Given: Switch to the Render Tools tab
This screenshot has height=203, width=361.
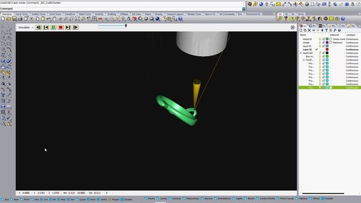Looking at the screenshot, I should (x=194, y=14).
